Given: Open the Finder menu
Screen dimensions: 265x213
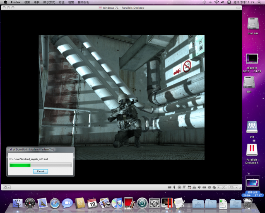Looking at the screenshot, I should 16,2.
